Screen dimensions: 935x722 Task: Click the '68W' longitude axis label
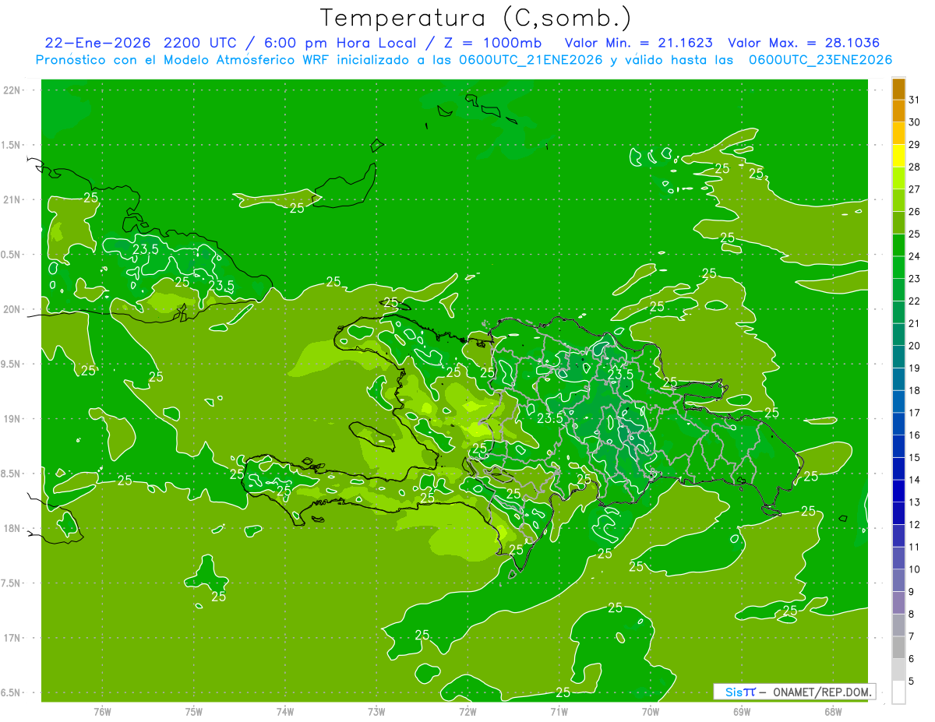click(833, 711)
